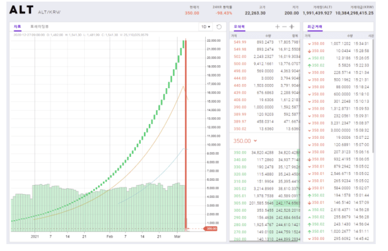Image resolution: width=388 pixels, height=251 pixels.
Task: Select the 차트 chart tab
Action: click(x=17, y=27)
